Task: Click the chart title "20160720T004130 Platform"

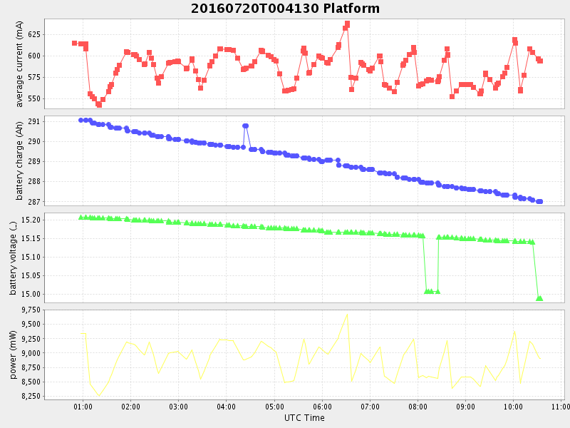Action: tap(285, 9)
